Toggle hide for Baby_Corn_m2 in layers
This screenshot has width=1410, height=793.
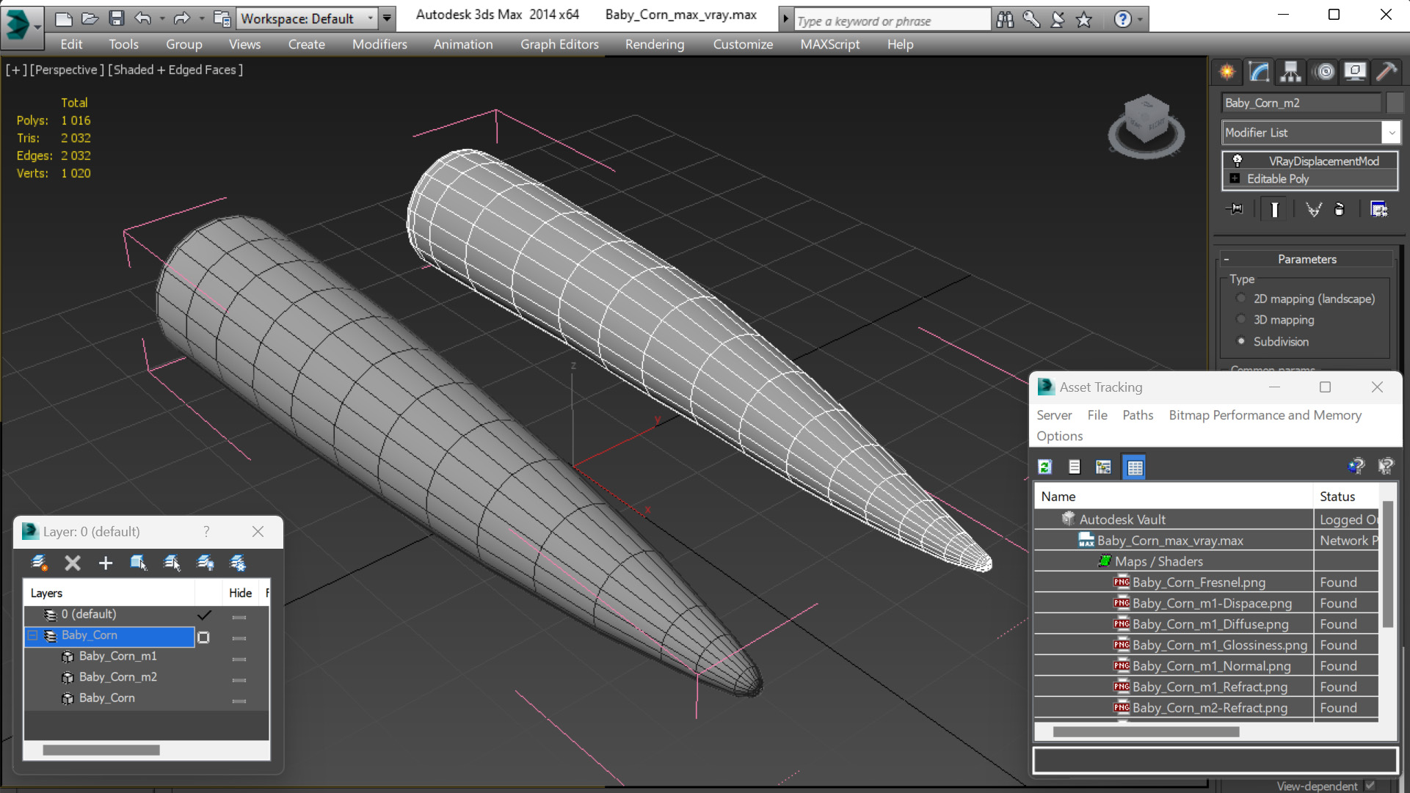(239, 680)
